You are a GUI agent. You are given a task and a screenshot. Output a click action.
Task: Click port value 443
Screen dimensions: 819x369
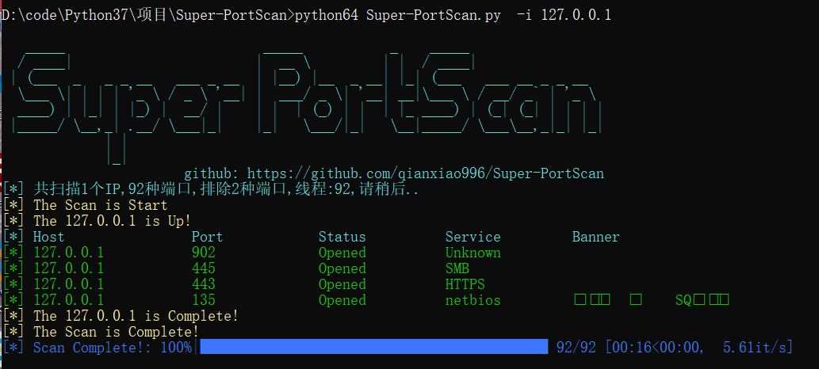coord(204,284)
